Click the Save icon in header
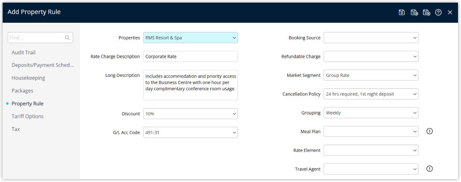461x182 pixels. tap(402, 12)
